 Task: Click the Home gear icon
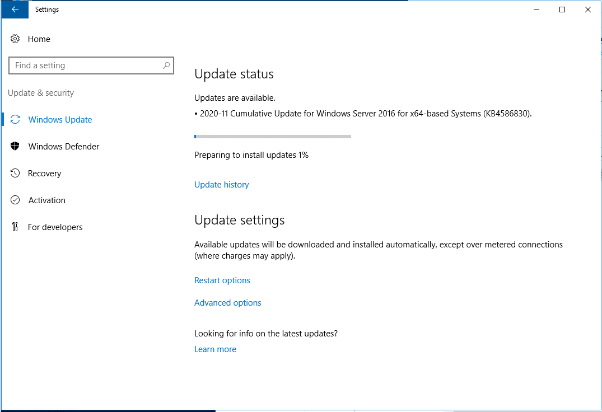[15, 39]
